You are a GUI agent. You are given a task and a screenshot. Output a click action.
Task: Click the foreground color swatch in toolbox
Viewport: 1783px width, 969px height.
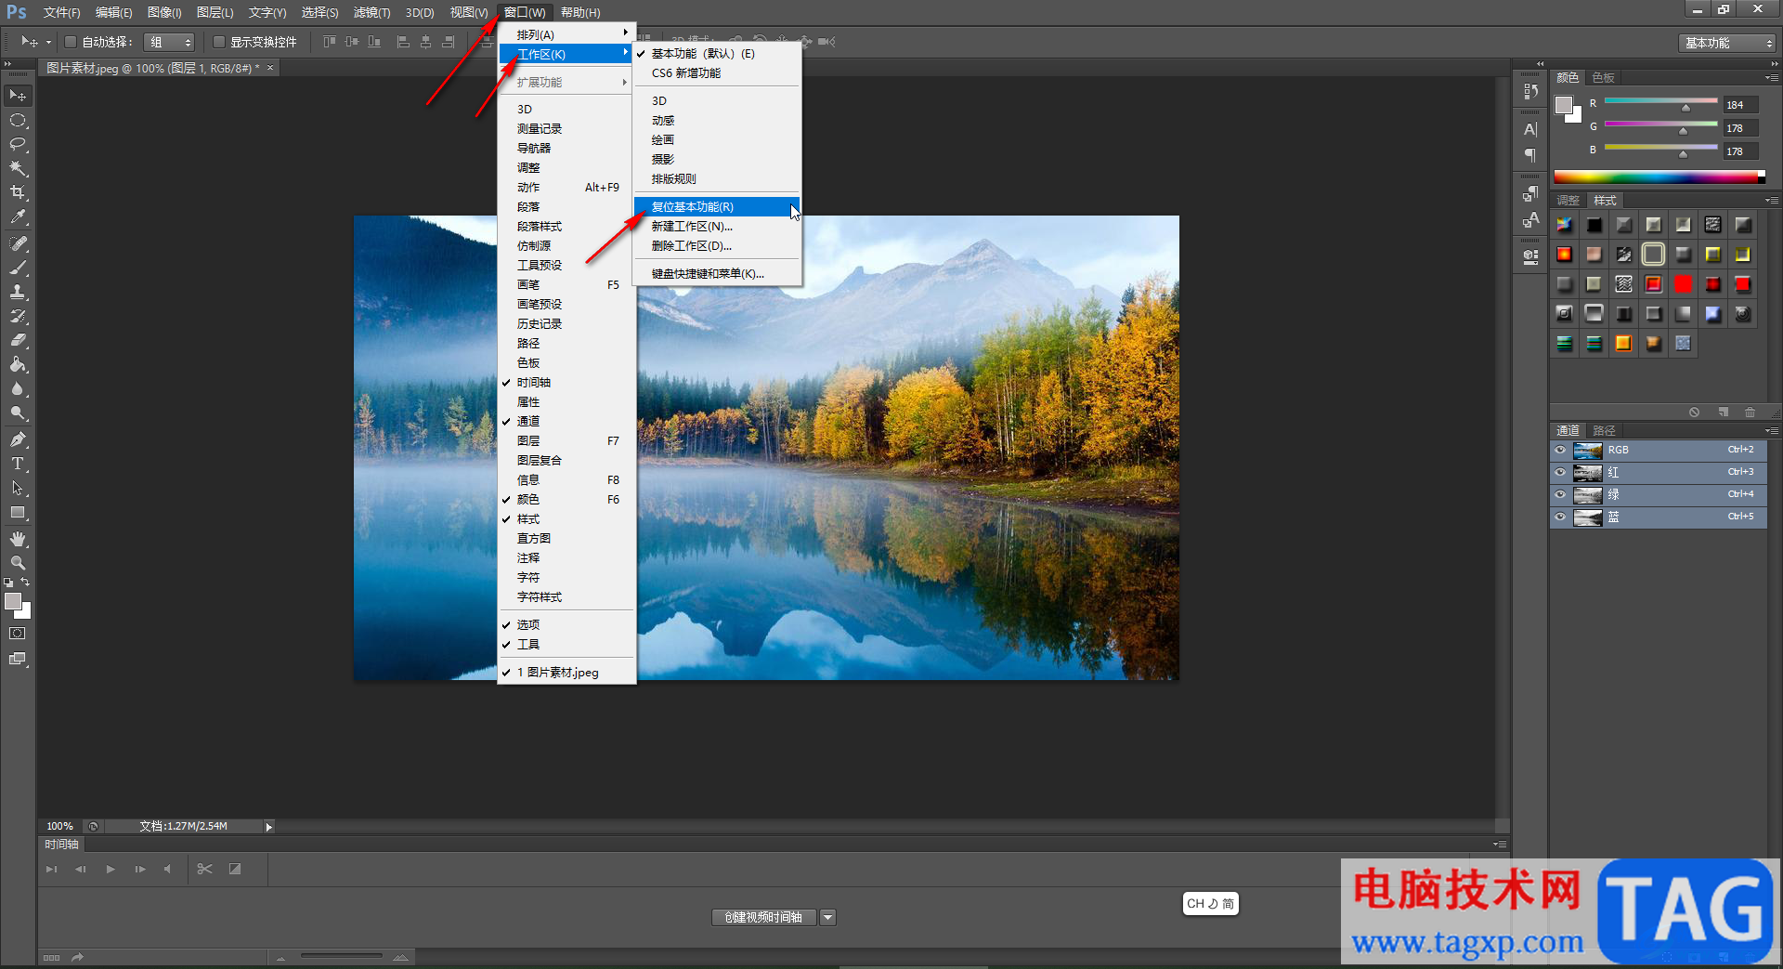[13, 601]
